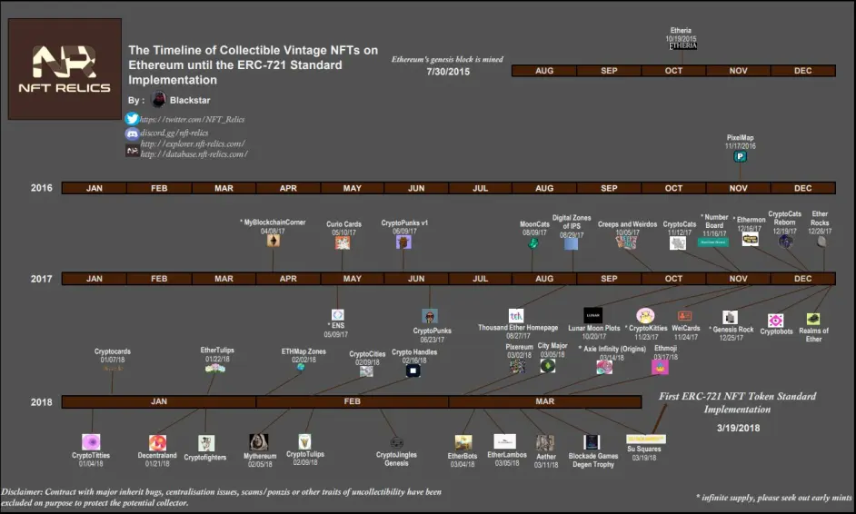The height and width of the screenshot is (514, 856).
Task: Select JUN on the 2017 timeline
Action: click(416, 279)
